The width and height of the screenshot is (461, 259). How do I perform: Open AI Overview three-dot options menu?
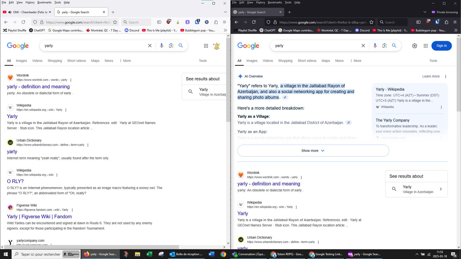tap(445, 77)
